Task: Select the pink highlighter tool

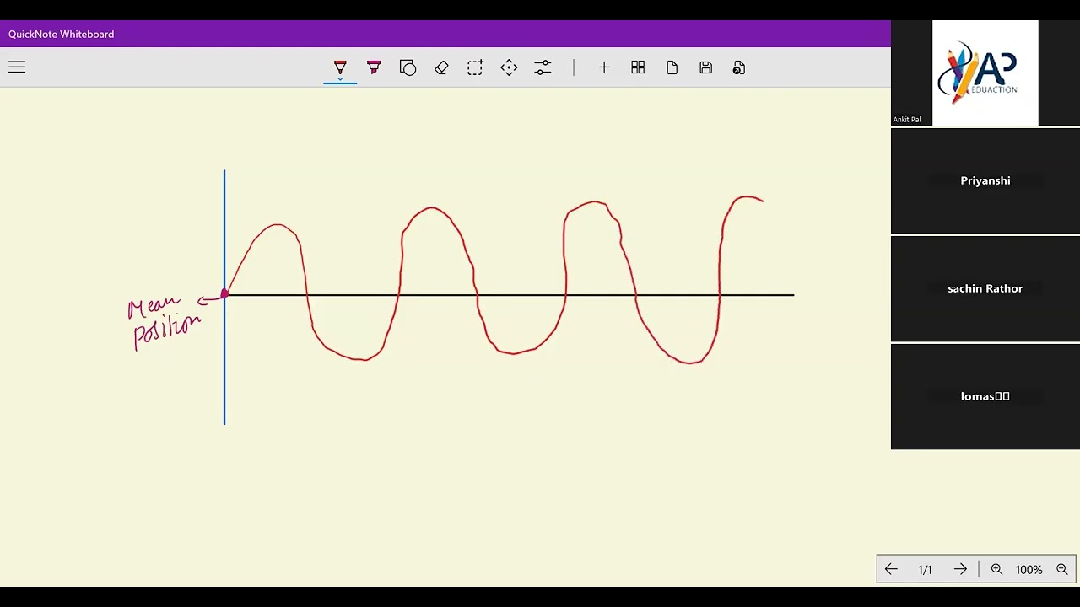Action: (x=374, y=67)
